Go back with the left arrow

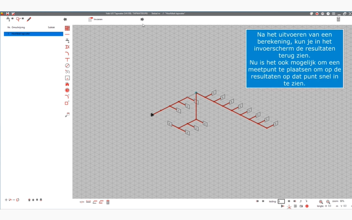coord(65,19)
